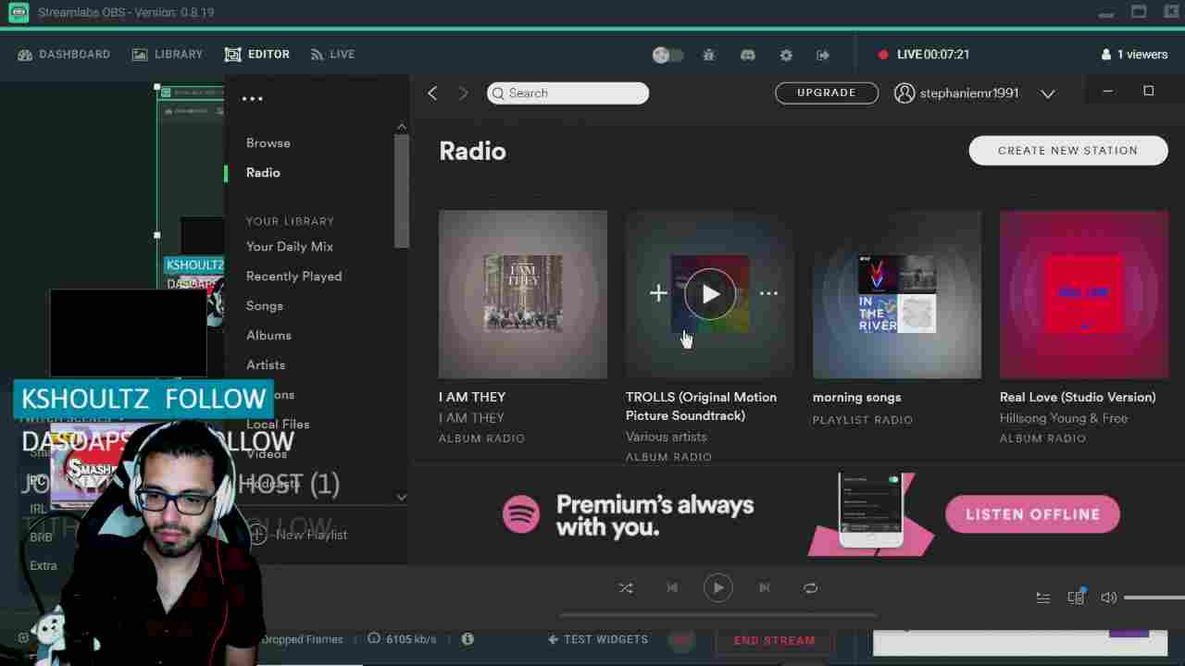
Task: Click the Dropped Frames status label
Action: [x=302, y=639]
